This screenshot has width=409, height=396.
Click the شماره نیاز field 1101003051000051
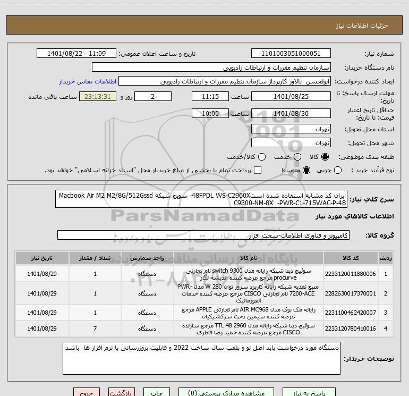coord(291,54)
